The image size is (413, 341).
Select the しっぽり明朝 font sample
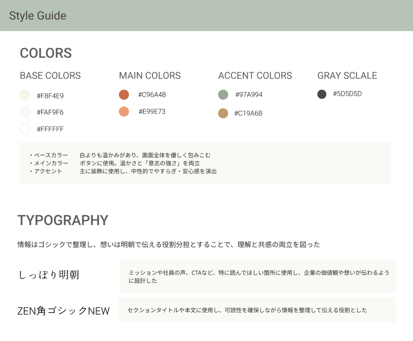coord(49,275)
